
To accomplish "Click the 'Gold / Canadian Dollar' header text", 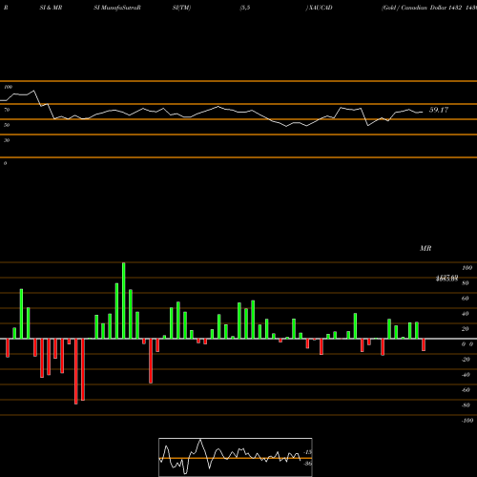I will pos(413,8).
